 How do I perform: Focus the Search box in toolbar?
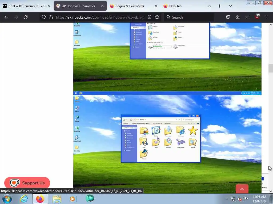(x=189, y=17)
